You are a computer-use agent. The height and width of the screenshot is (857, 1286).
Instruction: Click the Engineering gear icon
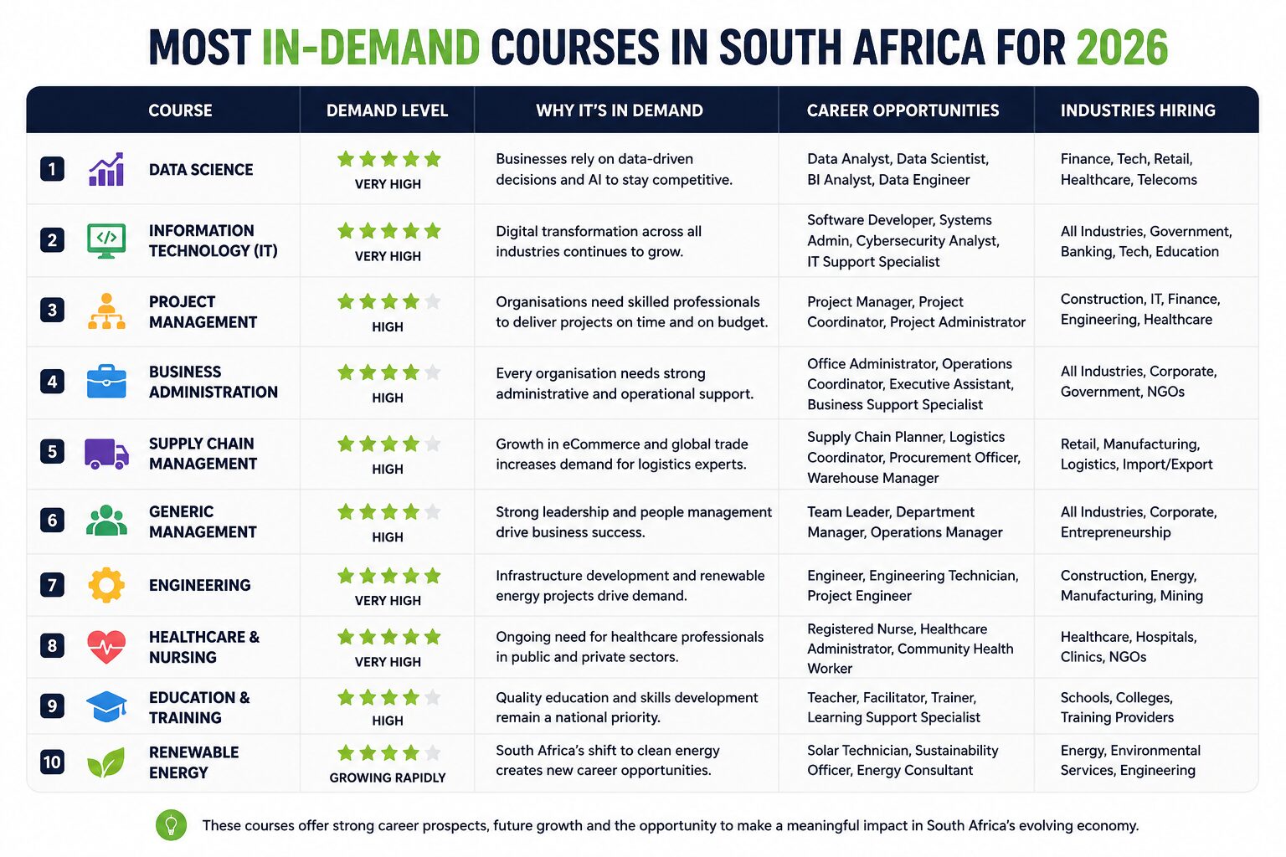tap(106, 584)
